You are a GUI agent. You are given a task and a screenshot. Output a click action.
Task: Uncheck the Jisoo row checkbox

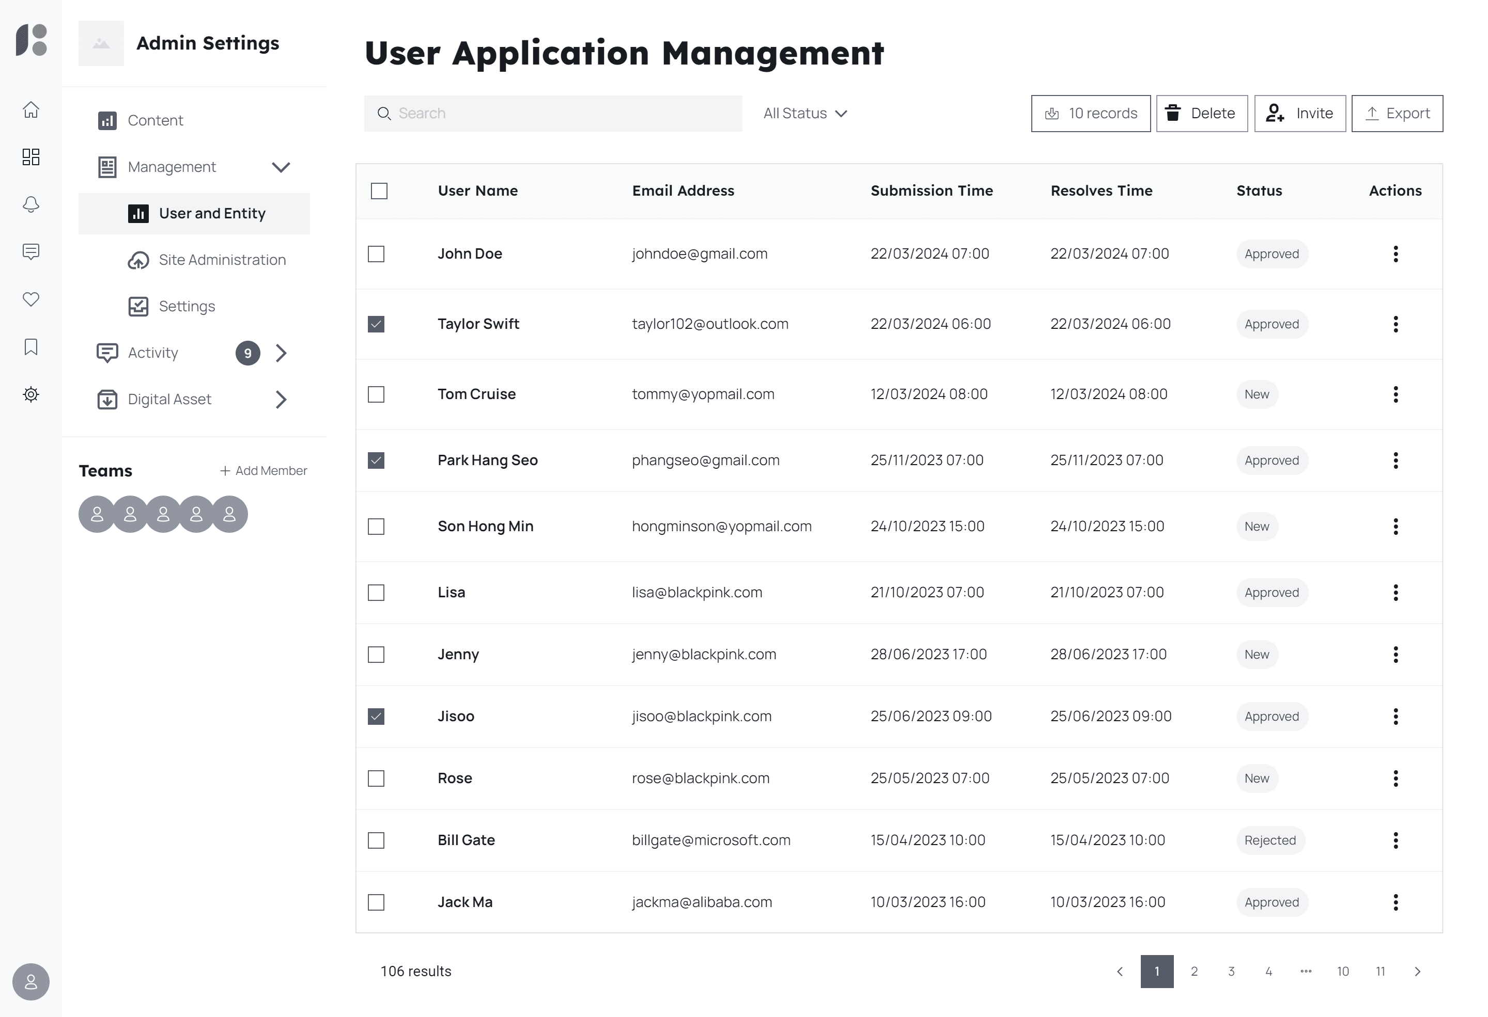(376, 717)
